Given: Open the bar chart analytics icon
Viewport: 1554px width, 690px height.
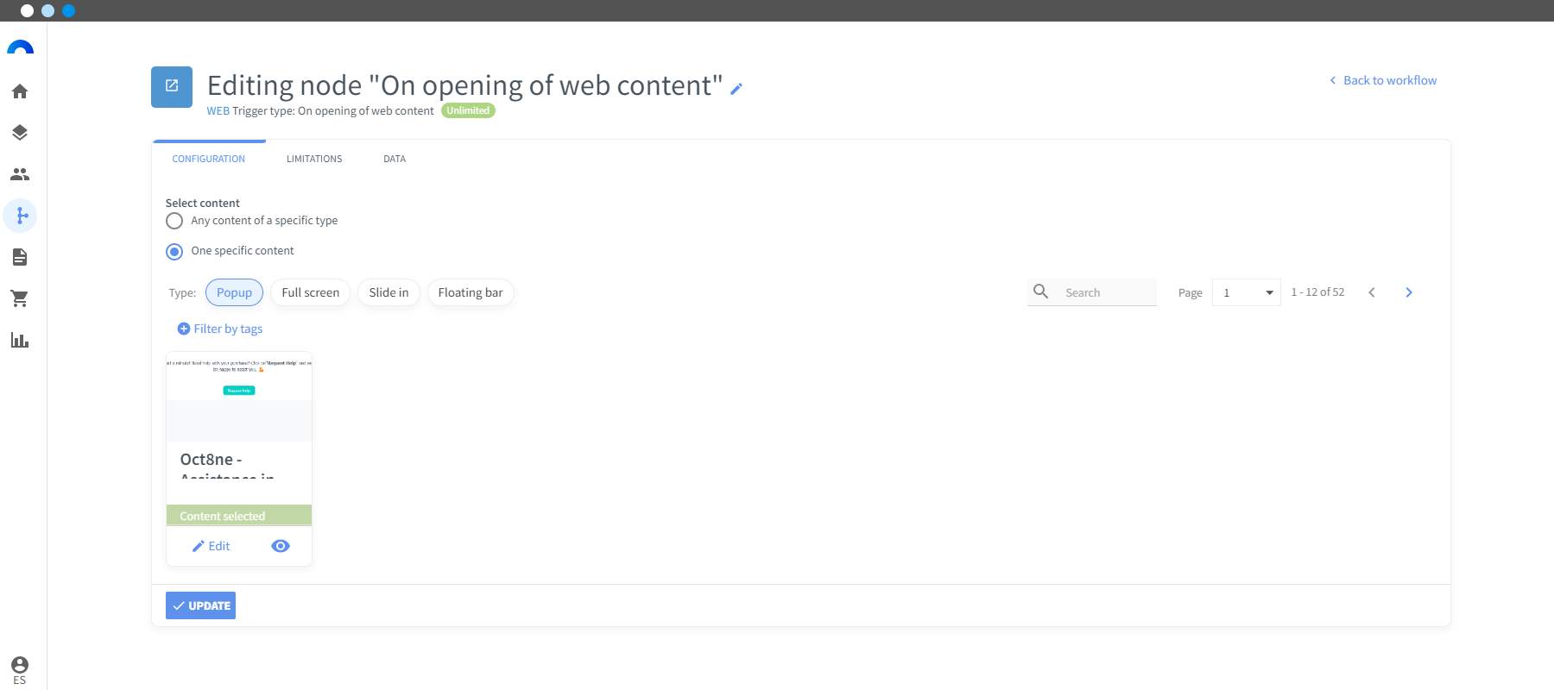Looking at the screenshot, I should (20, 340).
